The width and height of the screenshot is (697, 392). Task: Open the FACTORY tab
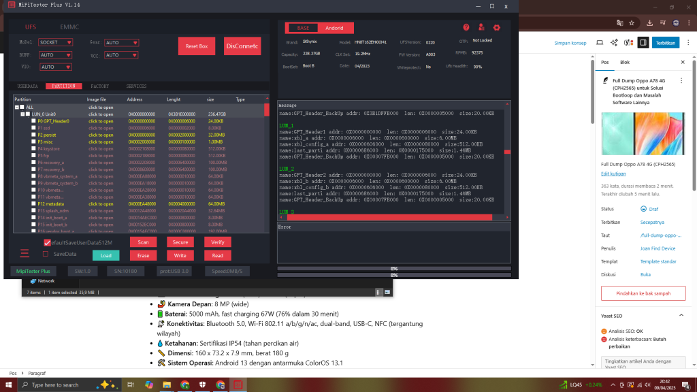click(100, 86)
